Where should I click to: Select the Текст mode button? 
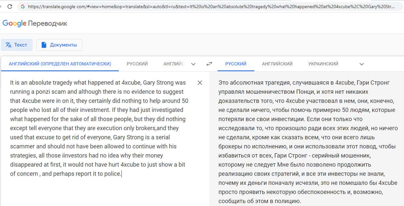(17, 45)
